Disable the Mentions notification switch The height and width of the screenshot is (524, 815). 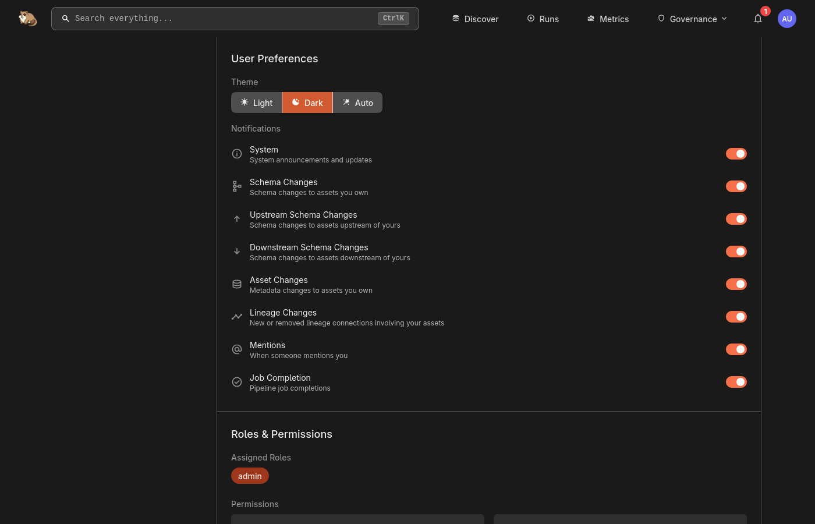click(736, 349)
